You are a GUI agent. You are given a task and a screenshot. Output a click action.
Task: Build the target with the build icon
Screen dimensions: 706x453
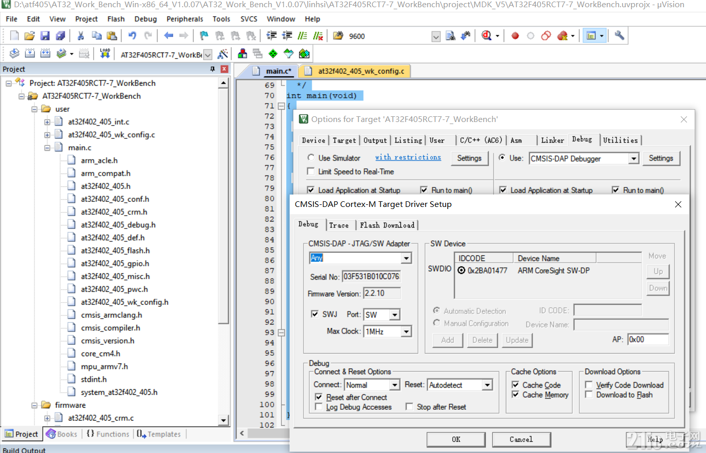30,54
